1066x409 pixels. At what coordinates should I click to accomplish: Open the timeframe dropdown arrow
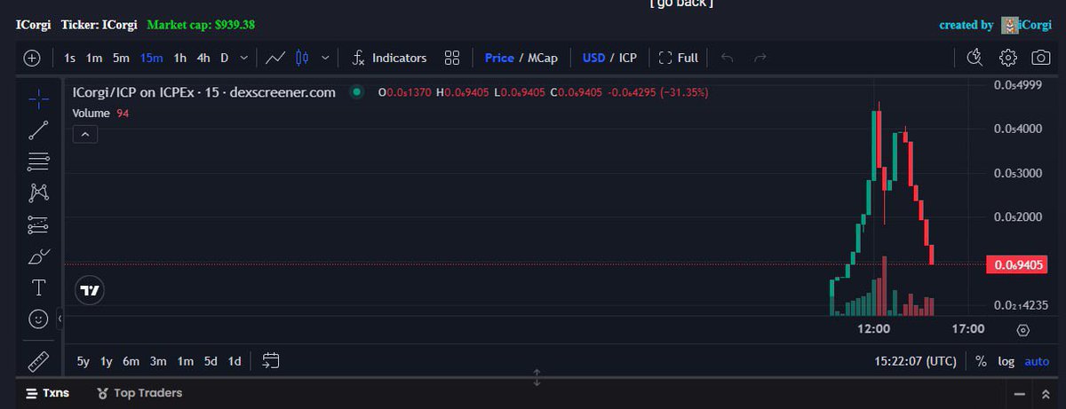(244, 58)
